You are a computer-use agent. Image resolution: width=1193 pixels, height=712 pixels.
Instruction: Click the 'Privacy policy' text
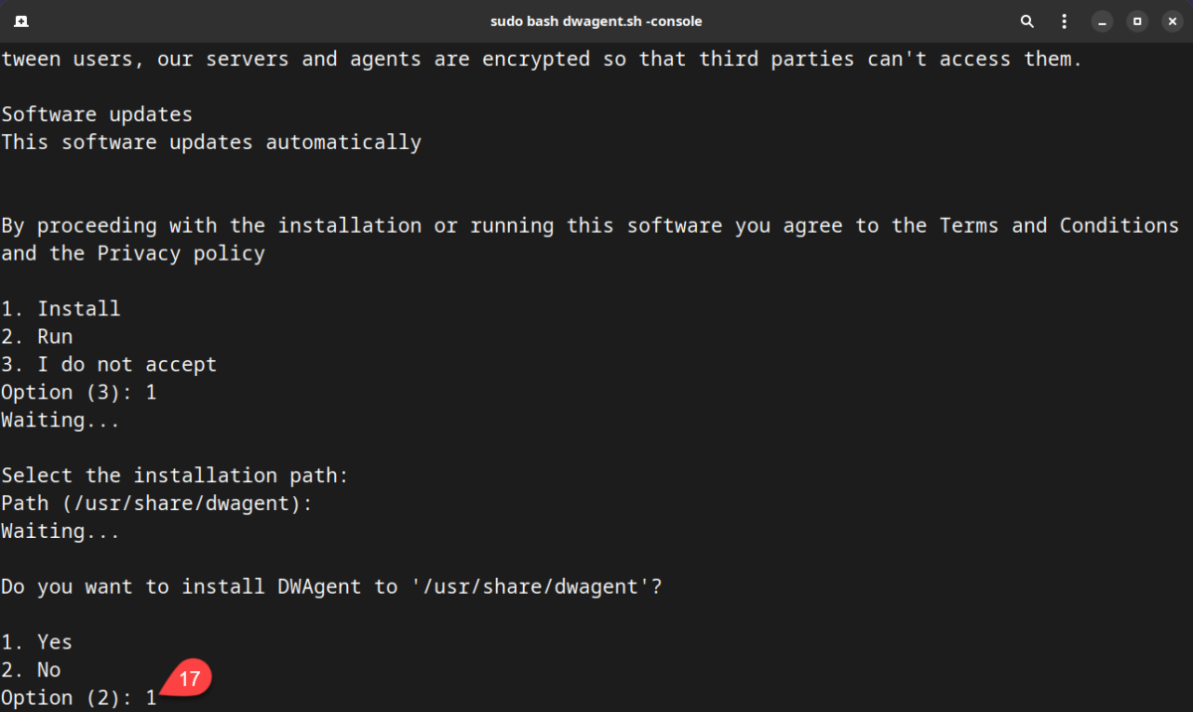(x=181, y=253)
